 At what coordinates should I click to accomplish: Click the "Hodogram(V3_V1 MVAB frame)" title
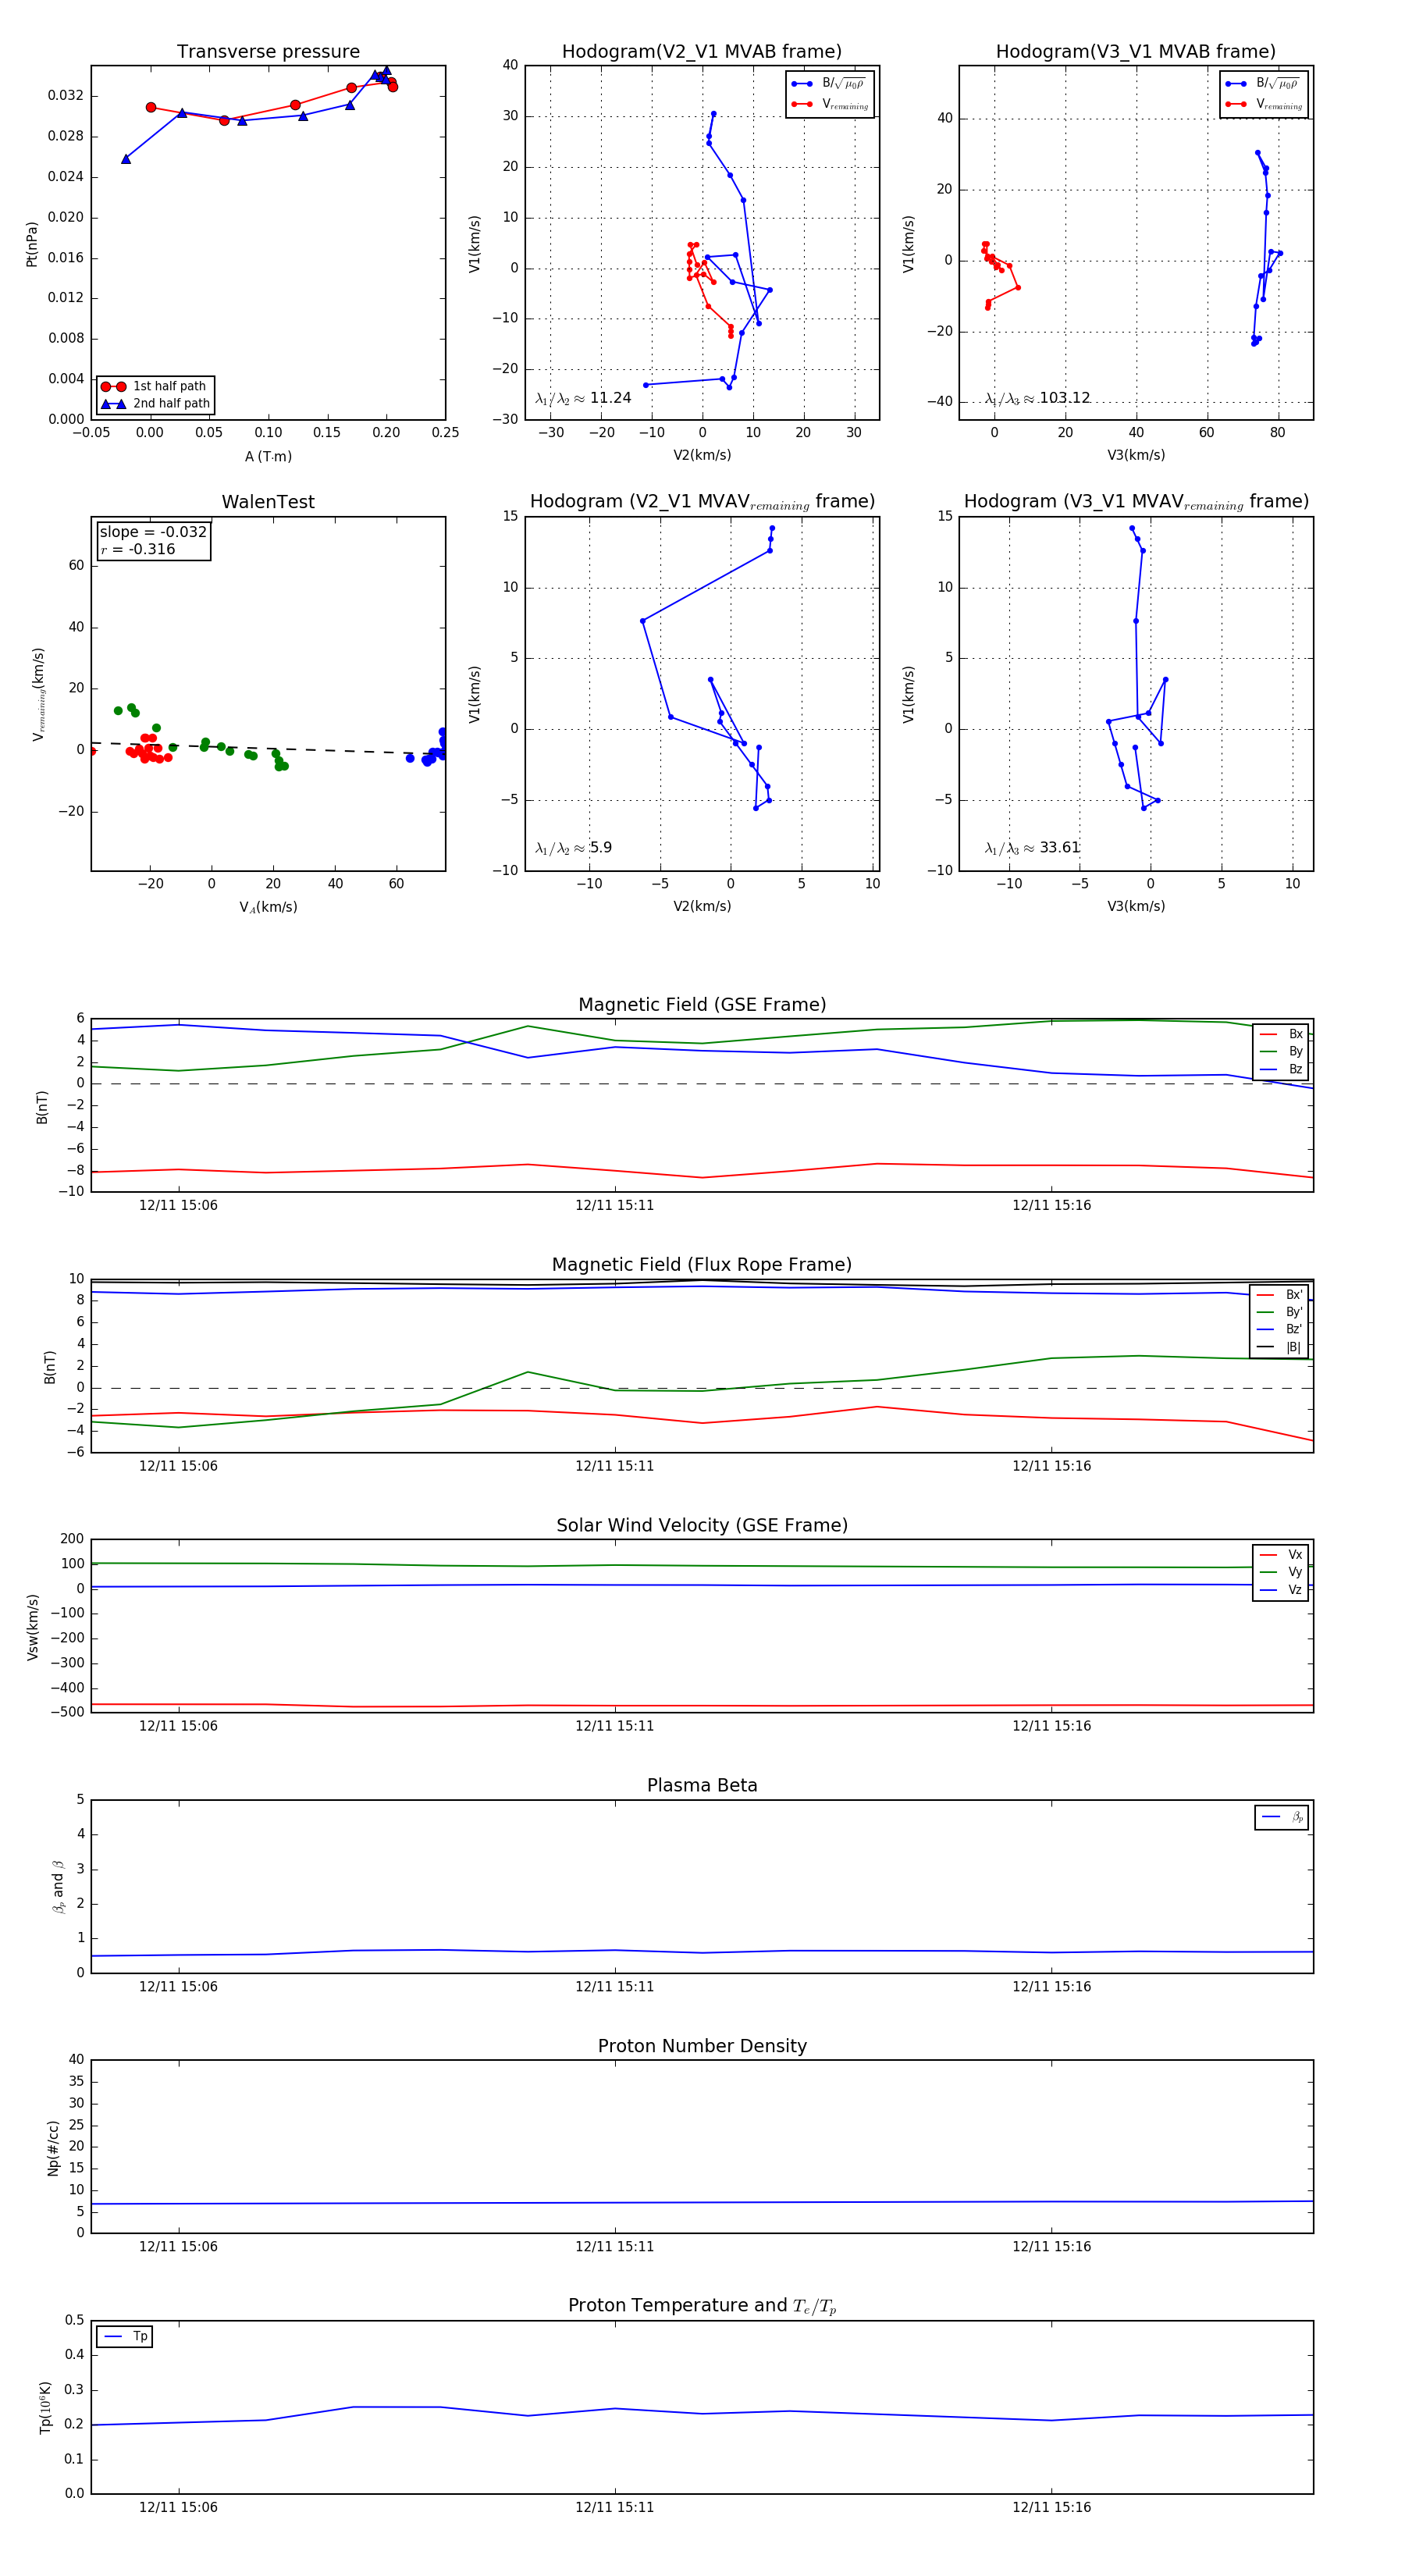1136,52
